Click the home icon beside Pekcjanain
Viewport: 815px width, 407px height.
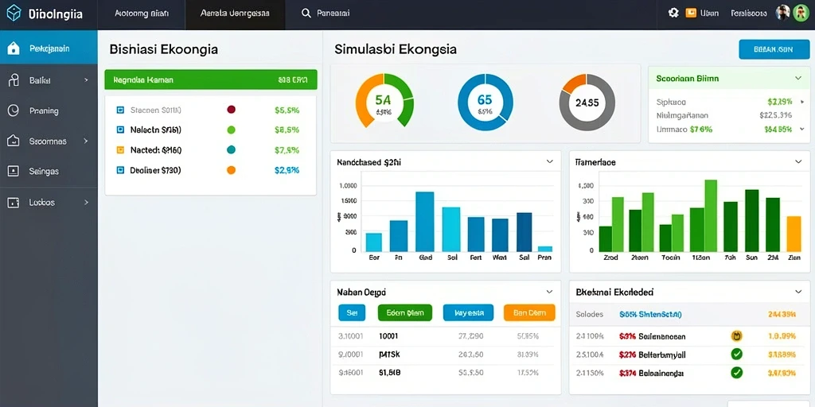14,48
